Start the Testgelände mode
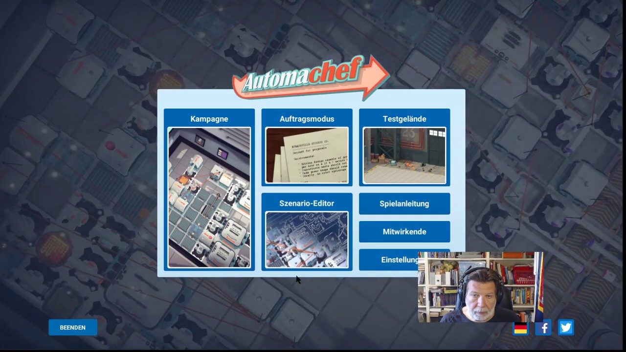The width and height of the screenshot is (626, 352). coord(404,148)
